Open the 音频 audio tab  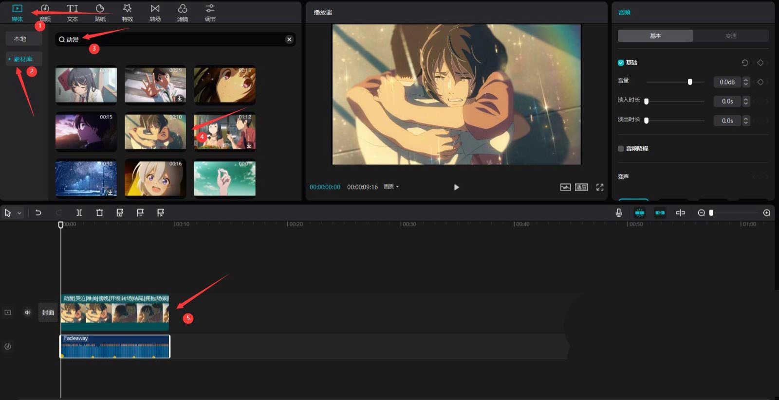pos(45,13)
